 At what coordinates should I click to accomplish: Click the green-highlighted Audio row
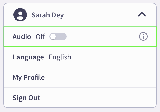[80, 36]
